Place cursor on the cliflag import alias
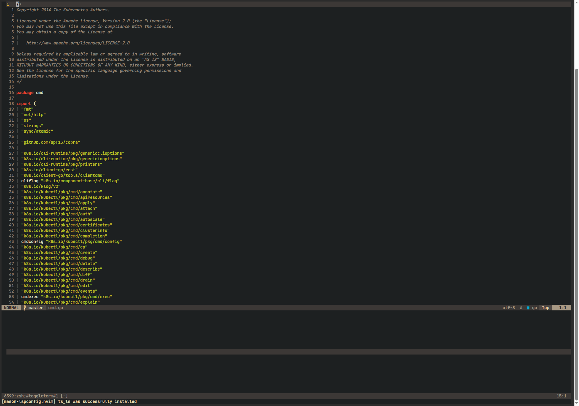579x406 pixels. [30, 181]
